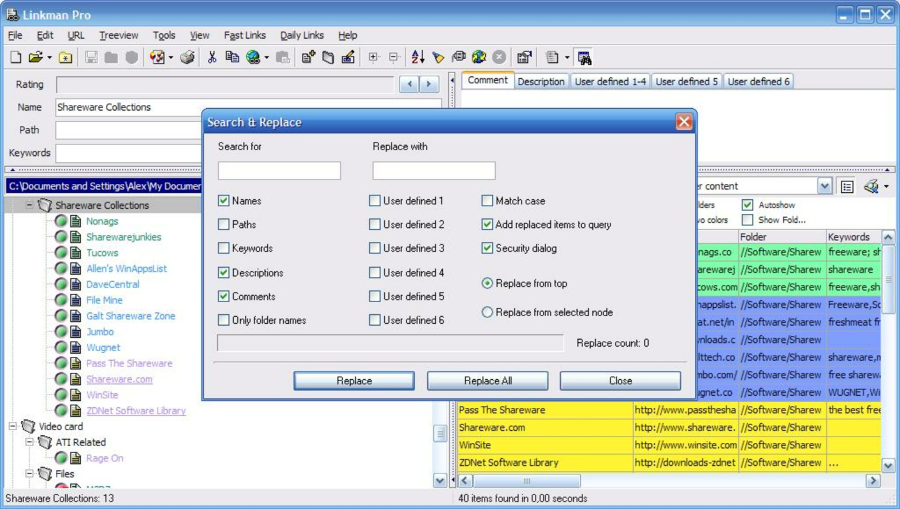Enable the Paths checkbox
900x509 pixels.
click(223, 224)
